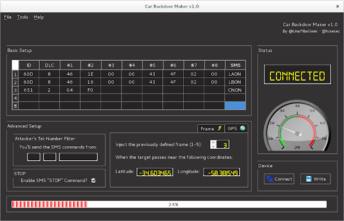
Task: Select the SMS column header
Action: click(x=235, y=65)
